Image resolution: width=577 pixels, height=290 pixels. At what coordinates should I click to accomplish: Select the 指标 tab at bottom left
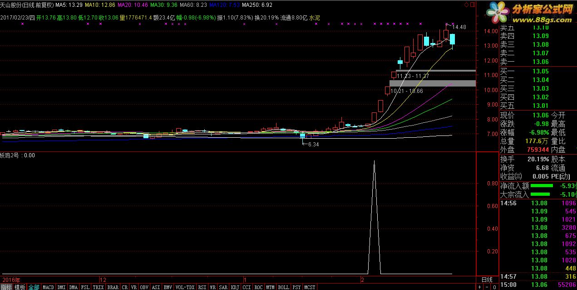(6, 287)
